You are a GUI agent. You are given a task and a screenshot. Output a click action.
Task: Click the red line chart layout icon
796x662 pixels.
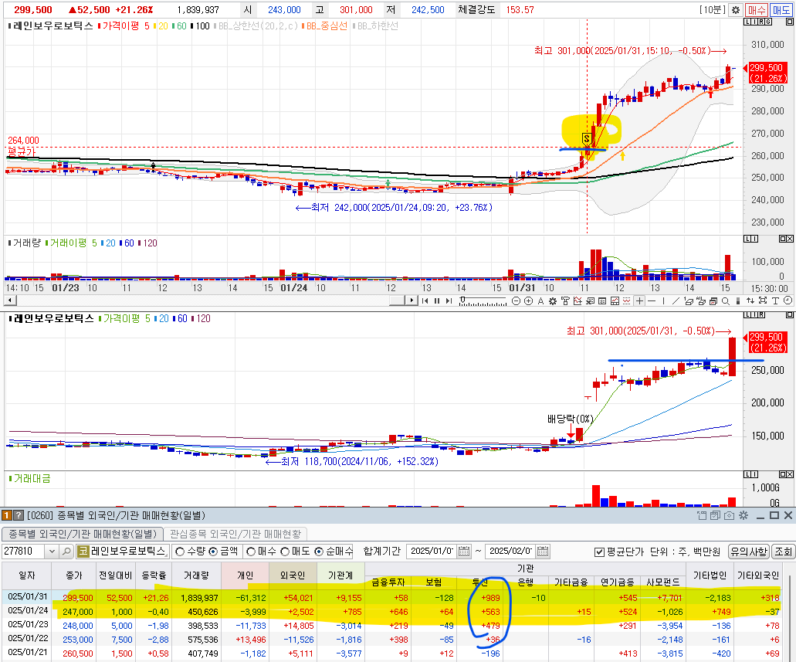coord(615,300)
